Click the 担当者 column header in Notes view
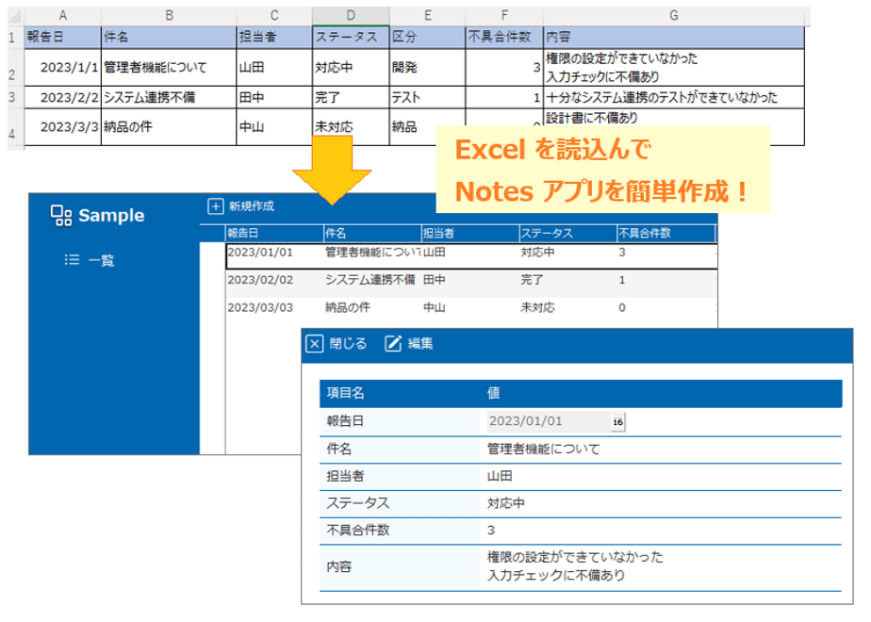The width and height of the screenshot is (871, 622). point(470,234)
